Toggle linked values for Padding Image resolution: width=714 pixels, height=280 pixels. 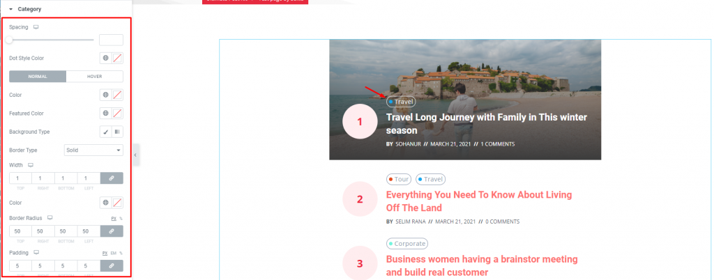coord(112,265)
